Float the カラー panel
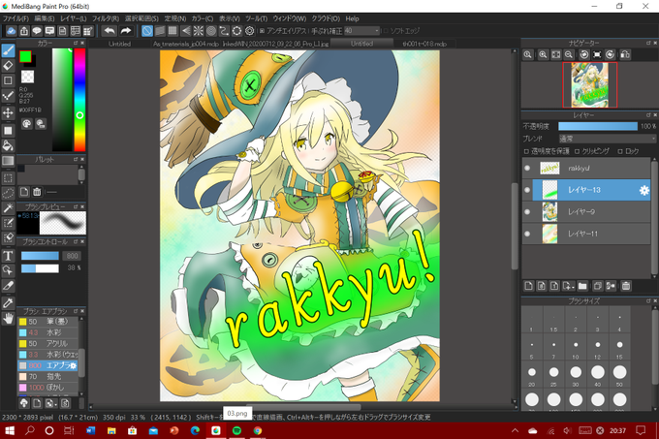The image size is (659, 439). (76, 43)
